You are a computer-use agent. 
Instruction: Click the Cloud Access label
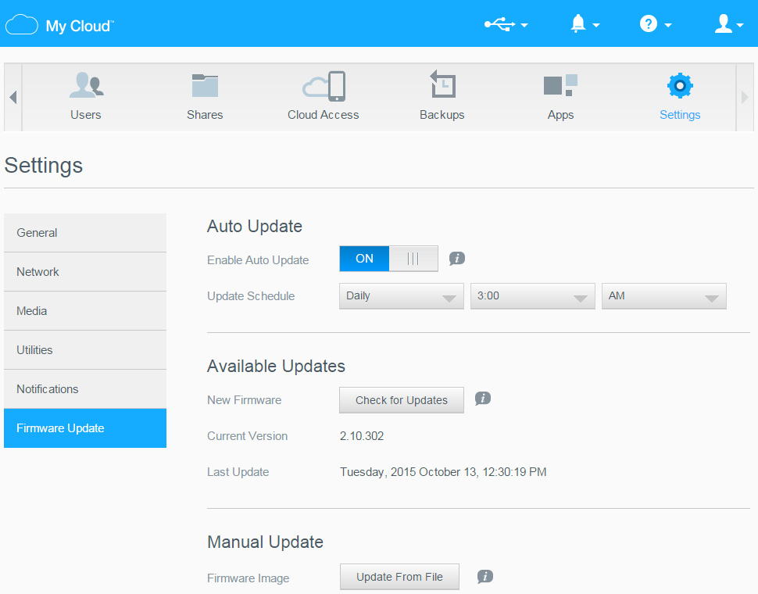coord(324,115)
